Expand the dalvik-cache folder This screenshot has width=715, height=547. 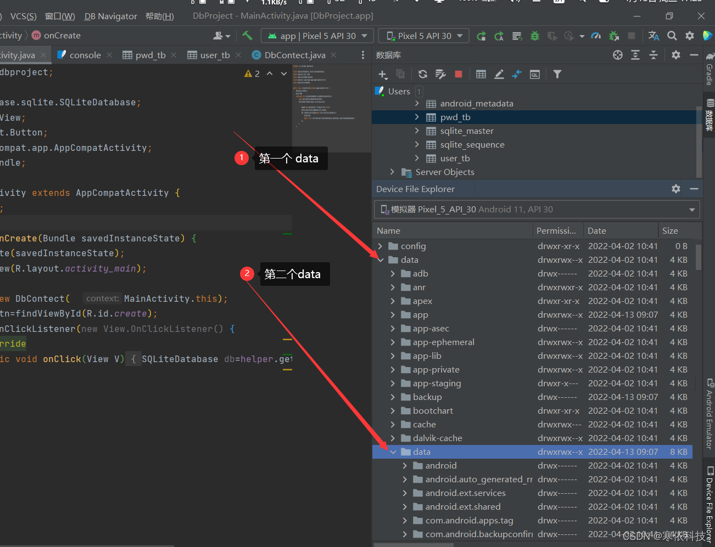tap(392, 438)
